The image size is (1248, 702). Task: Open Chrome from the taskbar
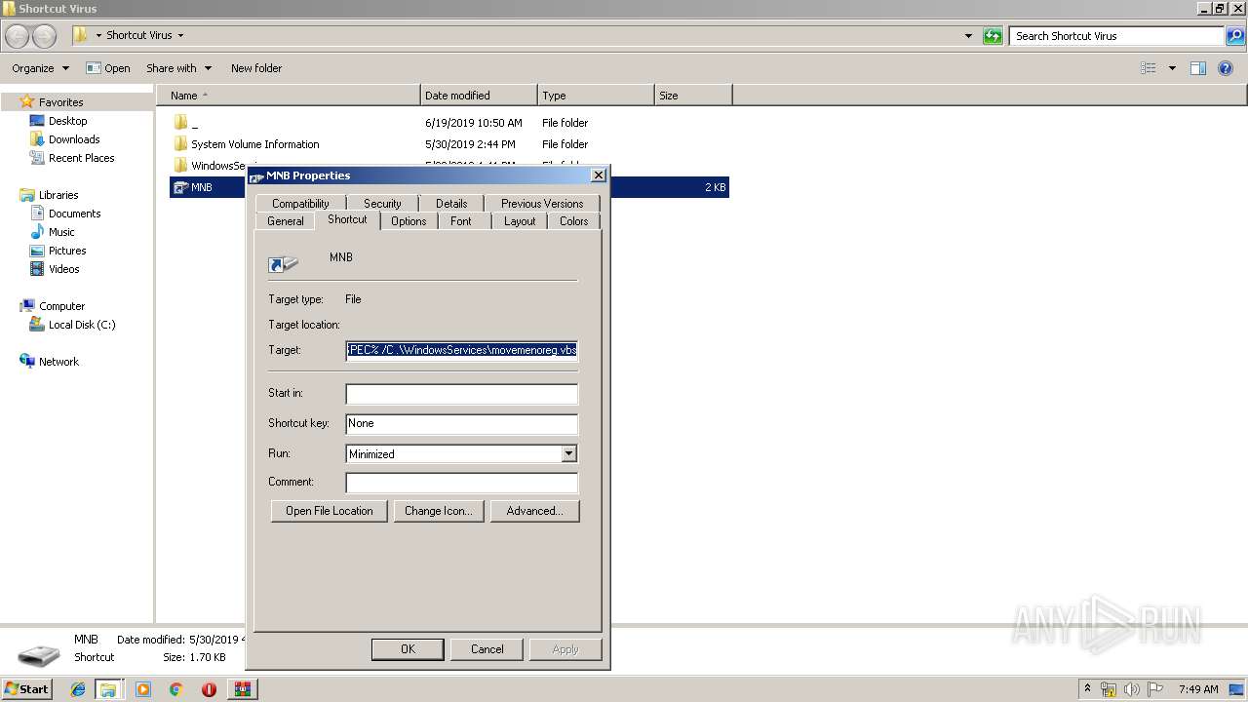pos(175,689)
